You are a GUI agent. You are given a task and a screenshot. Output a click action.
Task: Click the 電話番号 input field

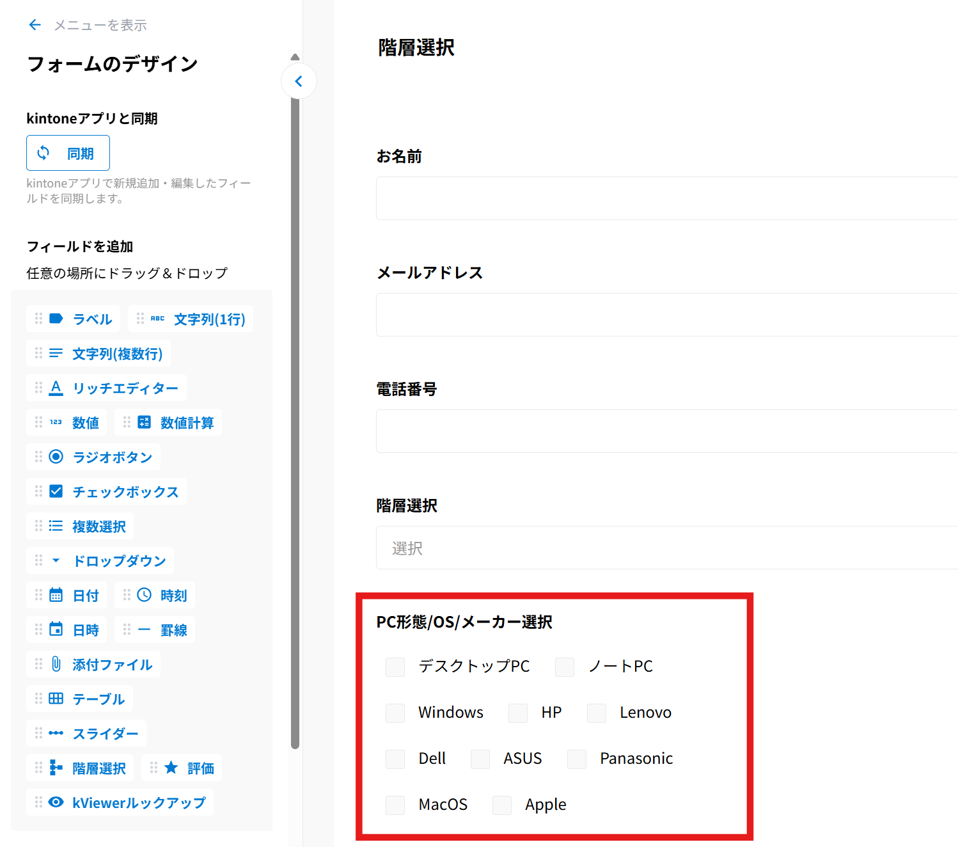667,431
